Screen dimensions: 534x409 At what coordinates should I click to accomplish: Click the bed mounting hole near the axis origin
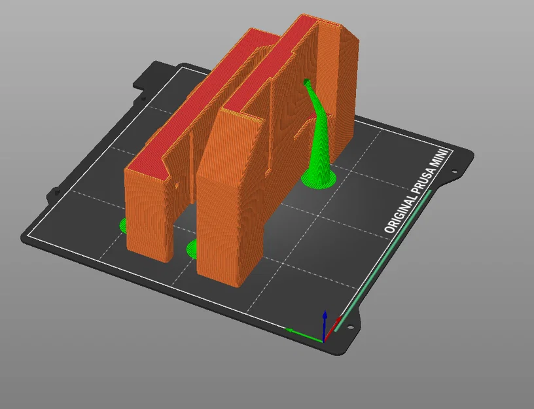(350, 327)
